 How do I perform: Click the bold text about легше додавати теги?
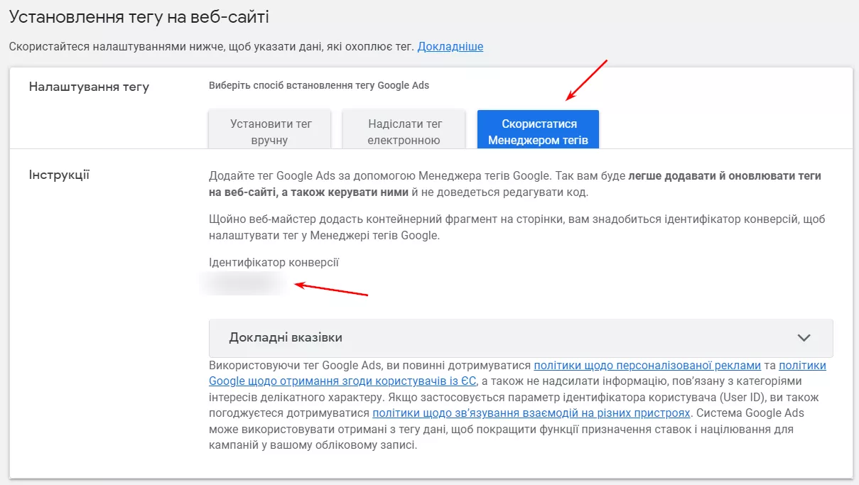tap(515, 184)
